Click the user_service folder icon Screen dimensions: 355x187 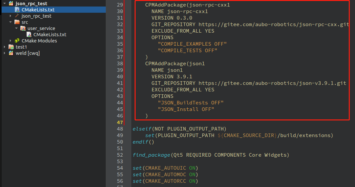23,28
